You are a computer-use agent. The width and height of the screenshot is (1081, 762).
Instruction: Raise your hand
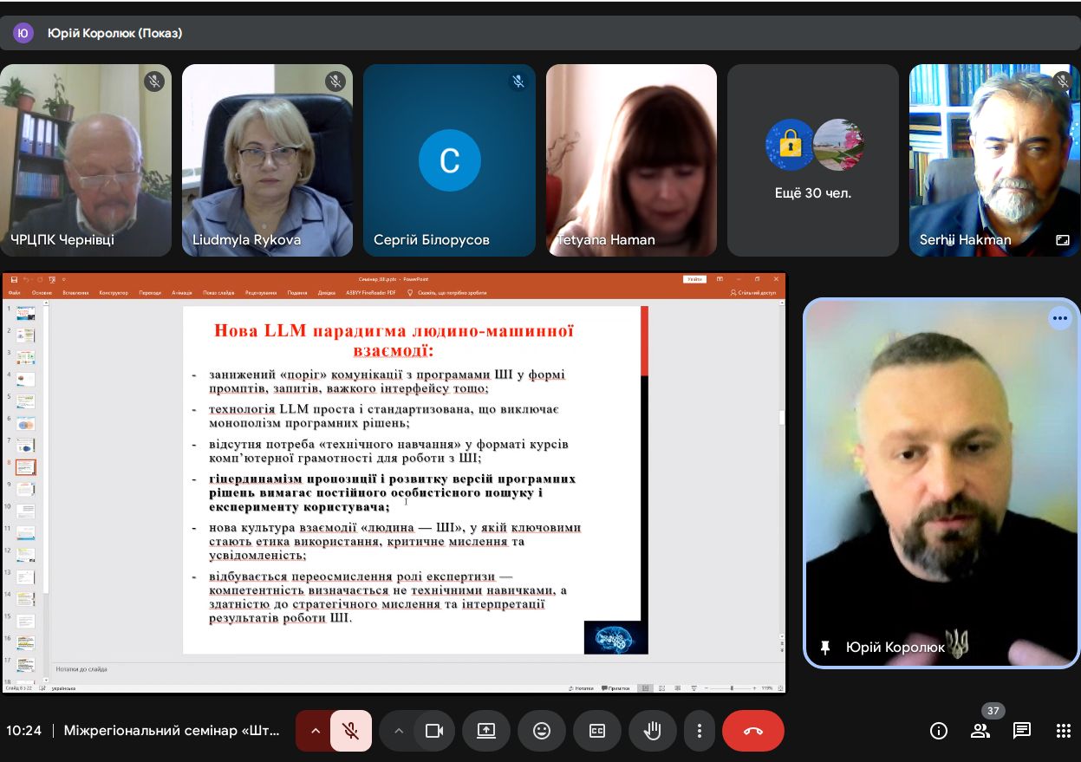652,731
